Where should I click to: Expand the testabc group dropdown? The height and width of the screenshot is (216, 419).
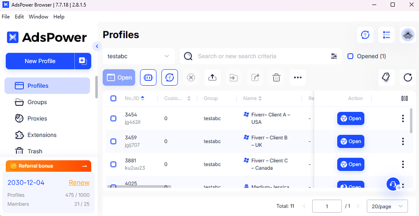tap(139, 56)
